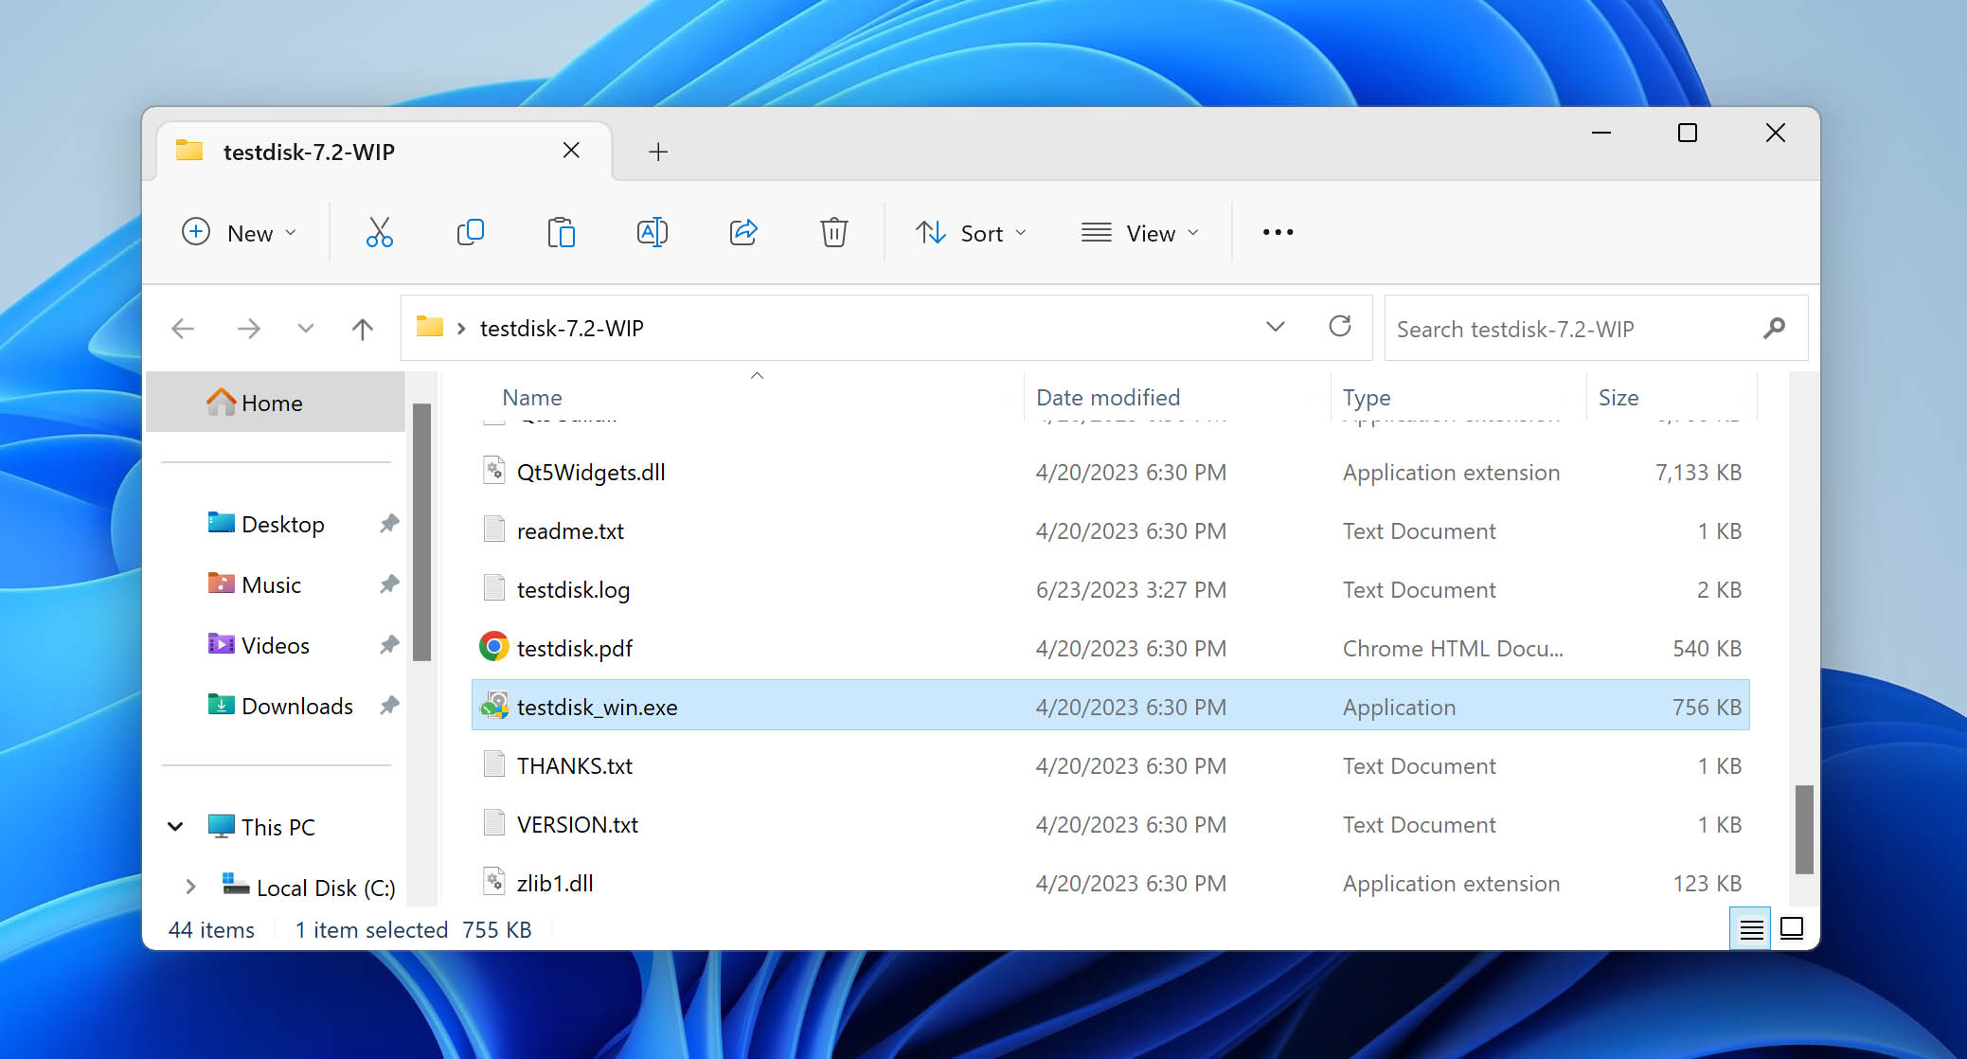
Task: Click the Cut scissors icon
Action: pyautogui.click(x=380, y=232)
